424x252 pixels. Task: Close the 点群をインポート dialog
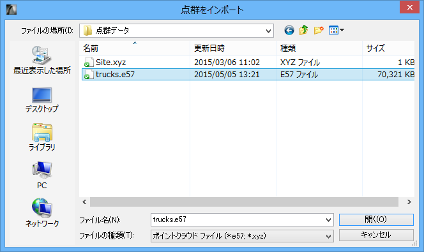(x=410, y=7)
